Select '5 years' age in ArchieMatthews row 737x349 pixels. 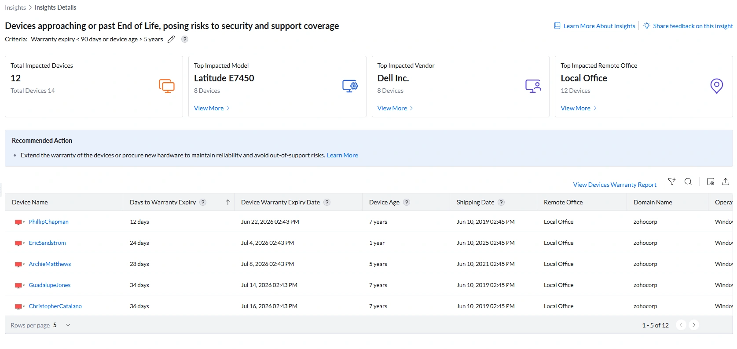(x=378, y=264)
